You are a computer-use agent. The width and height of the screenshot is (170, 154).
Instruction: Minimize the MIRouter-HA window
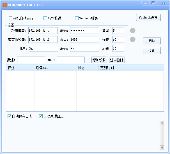pos(145,3)
